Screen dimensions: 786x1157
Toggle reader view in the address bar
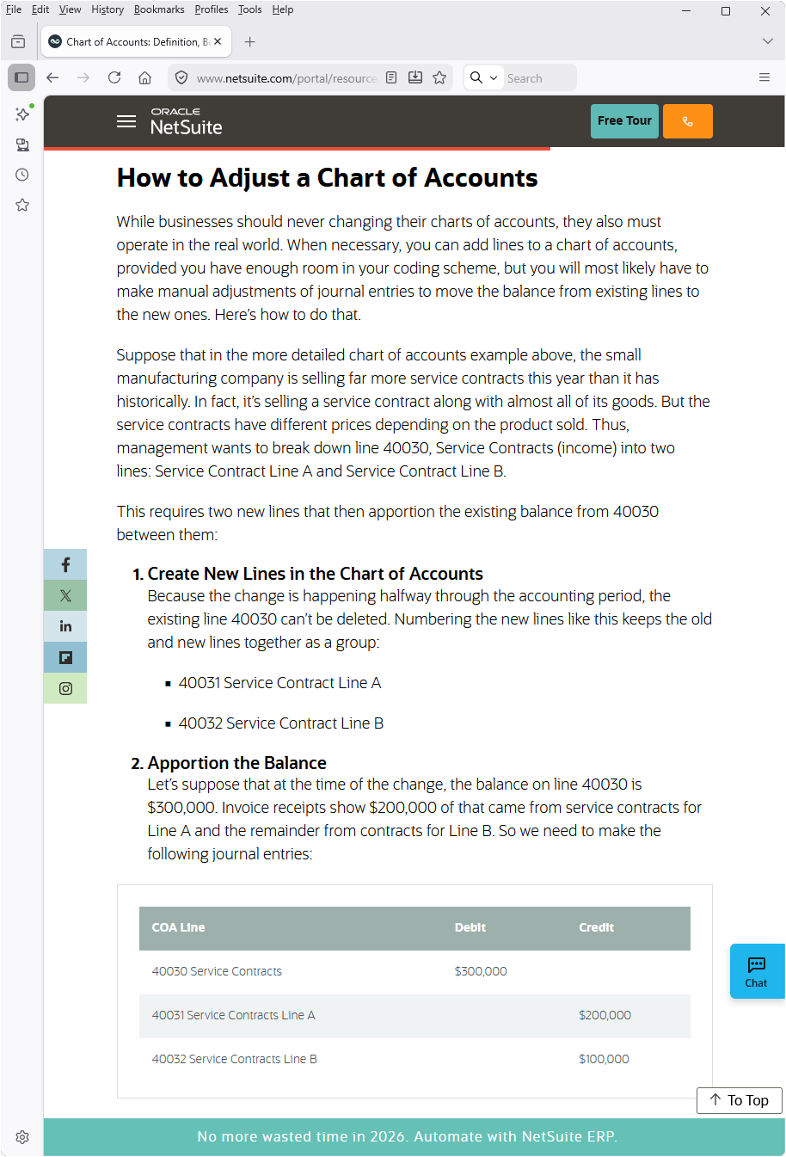[391, 77]
